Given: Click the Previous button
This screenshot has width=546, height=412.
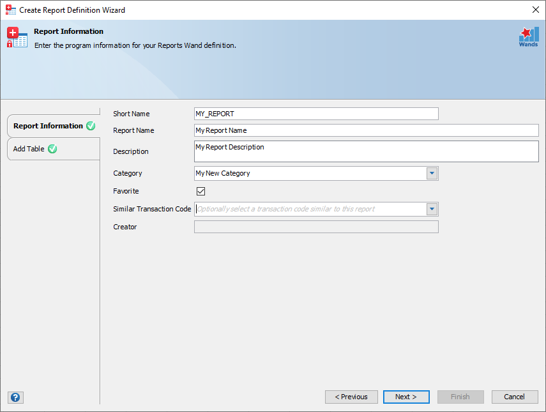Looking at the screenshot, I should coord(351,397).
